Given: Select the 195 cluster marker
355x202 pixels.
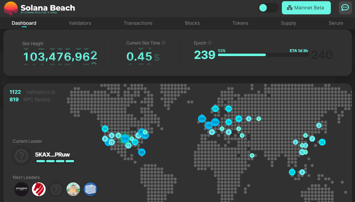Looking at the screenshot, I should [202, 119].
